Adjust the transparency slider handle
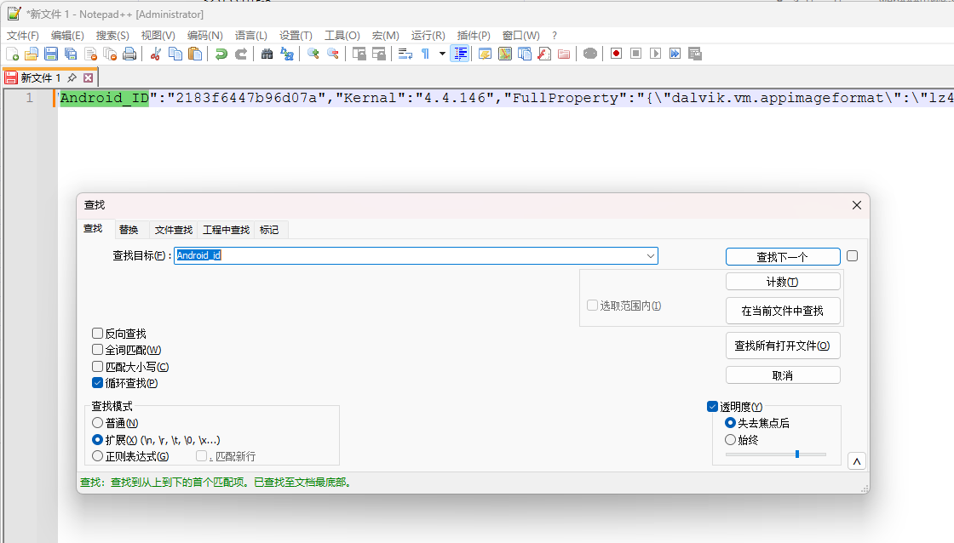 pyautogui.click(x=797, y=454)
